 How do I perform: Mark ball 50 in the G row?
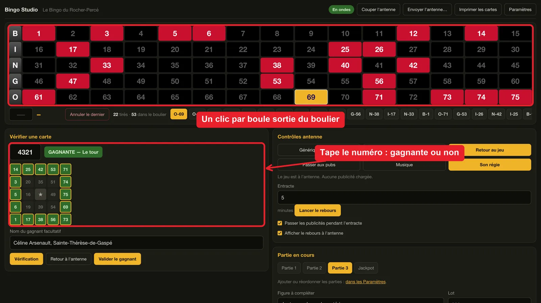(175, 81)
